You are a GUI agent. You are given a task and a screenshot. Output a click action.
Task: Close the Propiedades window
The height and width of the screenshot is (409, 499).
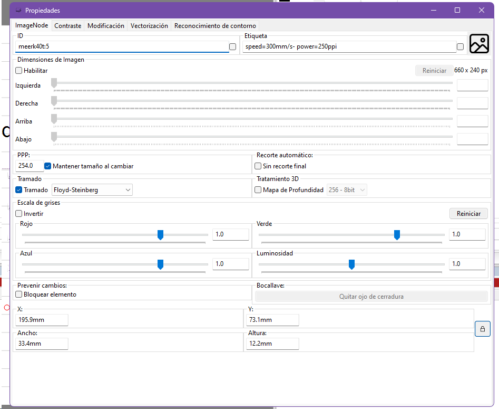(482, 10)
